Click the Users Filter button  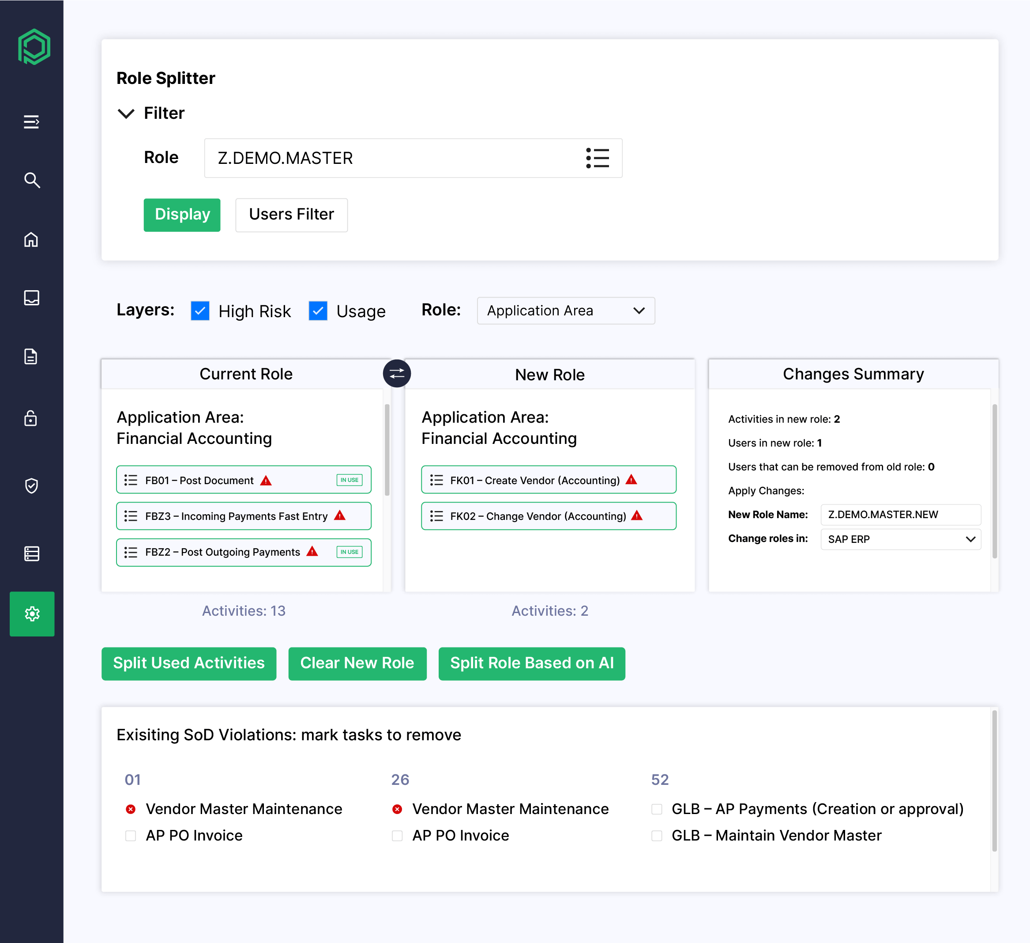pos(291,215)
